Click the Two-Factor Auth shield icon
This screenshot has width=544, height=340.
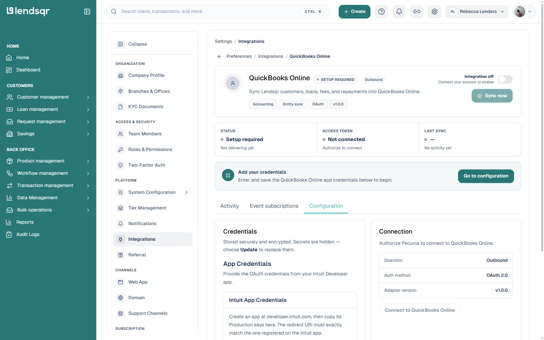point(121,165)
